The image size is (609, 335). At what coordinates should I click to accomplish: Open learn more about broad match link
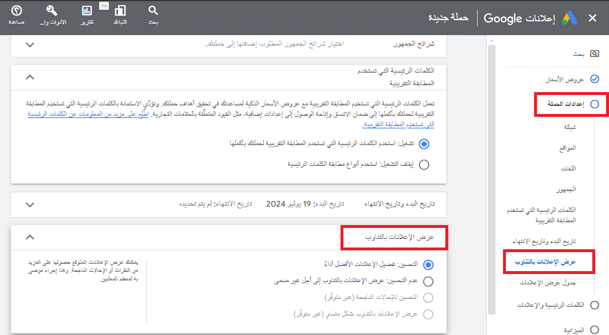coord(231,119)
